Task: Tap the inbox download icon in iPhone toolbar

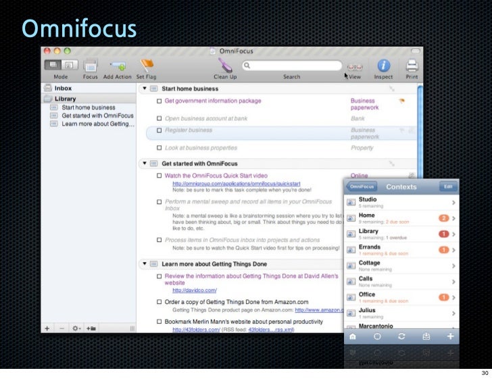Action: coord(426,336)
